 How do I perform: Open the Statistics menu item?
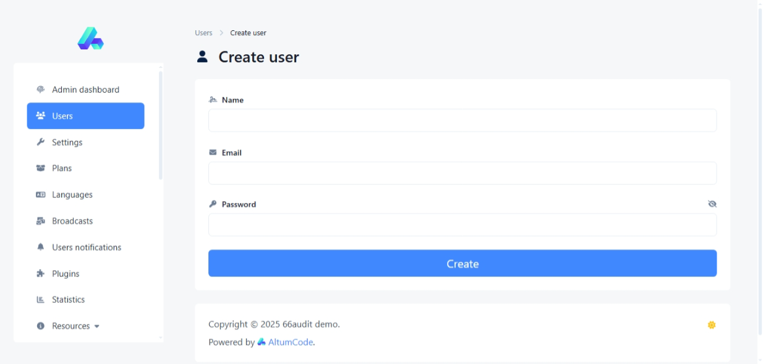pyautogui.click(x=68, y=300)
